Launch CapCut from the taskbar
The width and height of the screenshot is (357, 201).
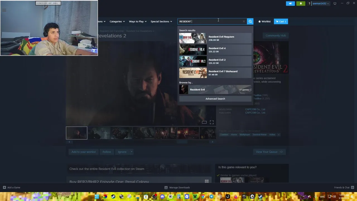pos(170,197)
